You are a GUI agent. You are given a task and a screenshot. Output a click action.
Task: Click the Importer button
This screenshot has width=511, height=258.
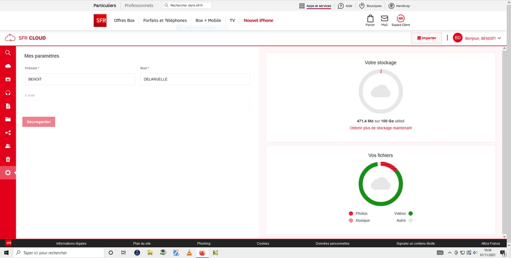(426, 38)
